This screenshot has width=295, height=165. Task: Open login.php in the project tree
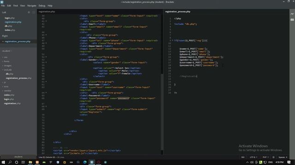pos(9,99)
